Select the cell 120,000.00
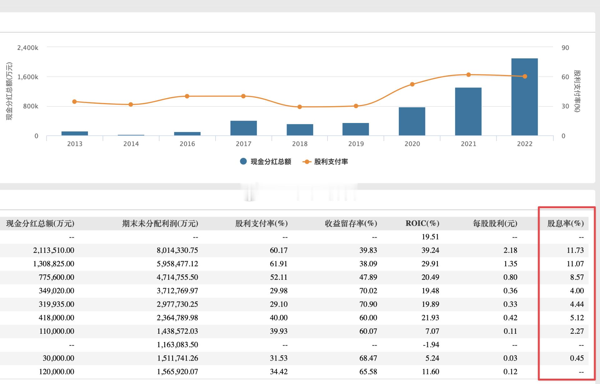 click(57, 372)
